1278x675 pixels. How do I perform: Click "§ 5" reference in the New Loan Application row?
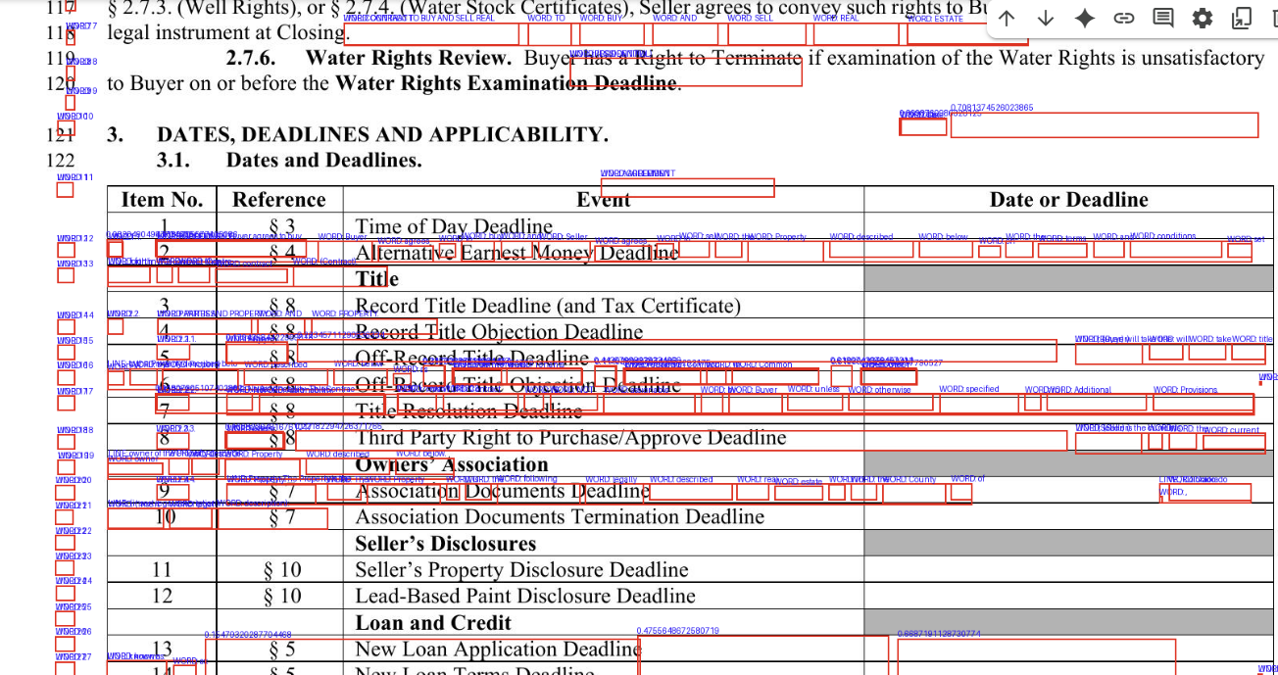point(282,650)
